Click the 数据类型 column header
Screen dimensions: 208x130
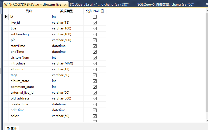(x=67, y=11)
